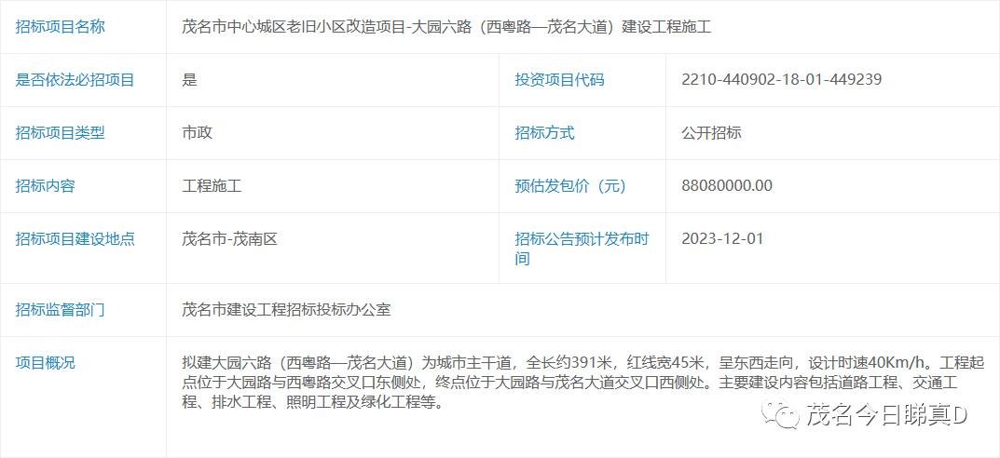Viewport: 1000px width, 458px height.
Task: Select the amount 88080000.00
Action: (x=726, y=186)
